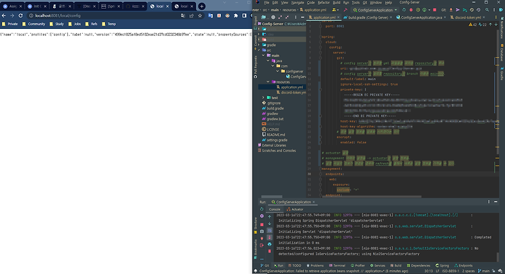The width and height of the screenshot is (505, 274).
Task: Switch to ConfigServerApplication.java editor tab
Action: [x=421, y=18]
